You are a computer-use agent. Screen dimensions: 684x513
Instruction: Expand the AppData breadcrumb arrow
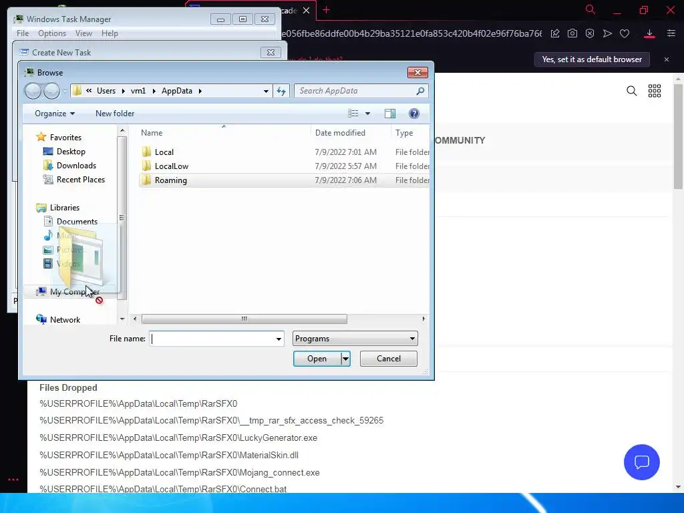200,91
